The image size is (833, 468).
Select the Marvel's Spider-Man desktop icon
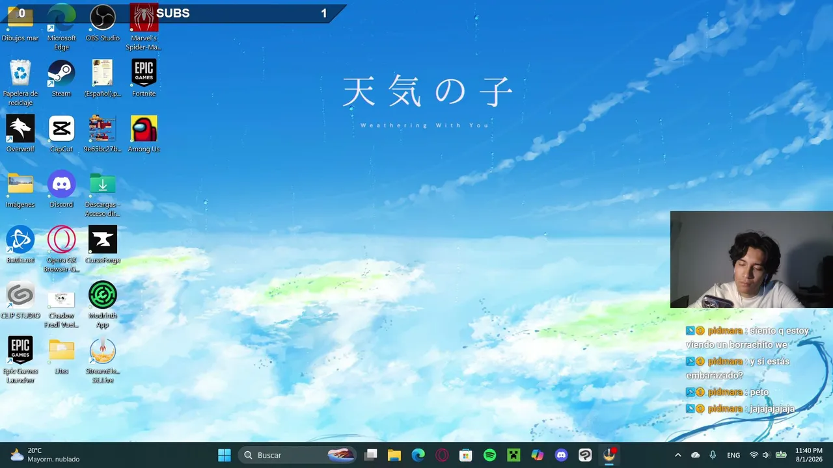pyautogui.click(x=143, y=28)
